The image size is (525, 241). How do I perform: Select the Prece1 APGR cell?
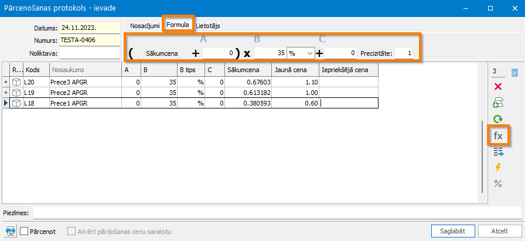(86, 103)
